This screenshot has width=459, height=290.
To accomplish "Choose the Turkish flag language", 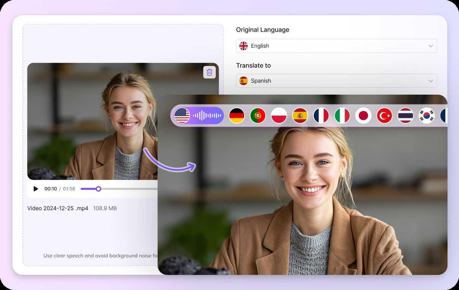I will point(384,115).
